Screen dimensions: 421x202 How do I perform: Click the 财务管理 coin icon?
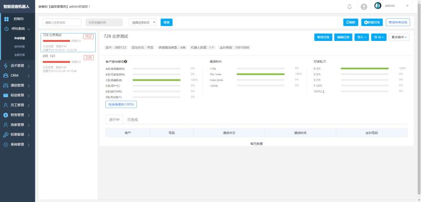click(6, 115)
